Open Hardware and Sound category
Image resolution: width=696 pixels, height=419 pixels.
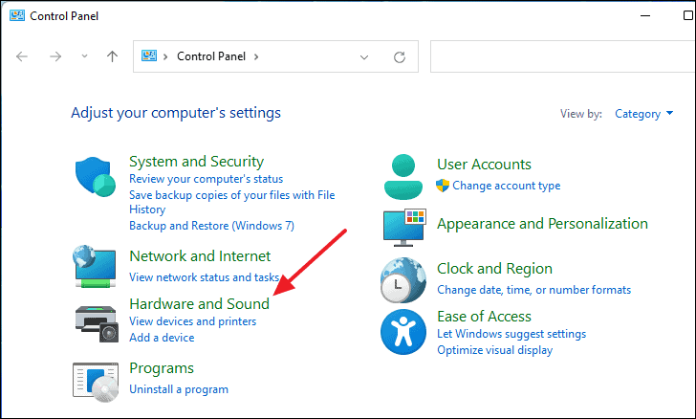point(199,303)
